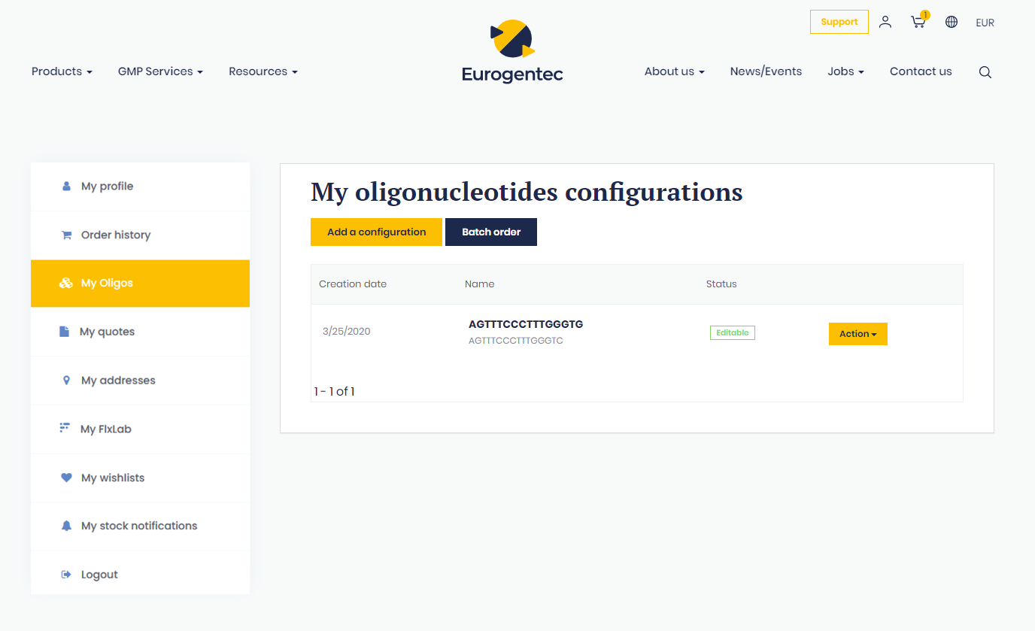This screenshot has height=631, width=1035.
Task: Open My quotes in the sidebar
Action: tap(140, 332)
